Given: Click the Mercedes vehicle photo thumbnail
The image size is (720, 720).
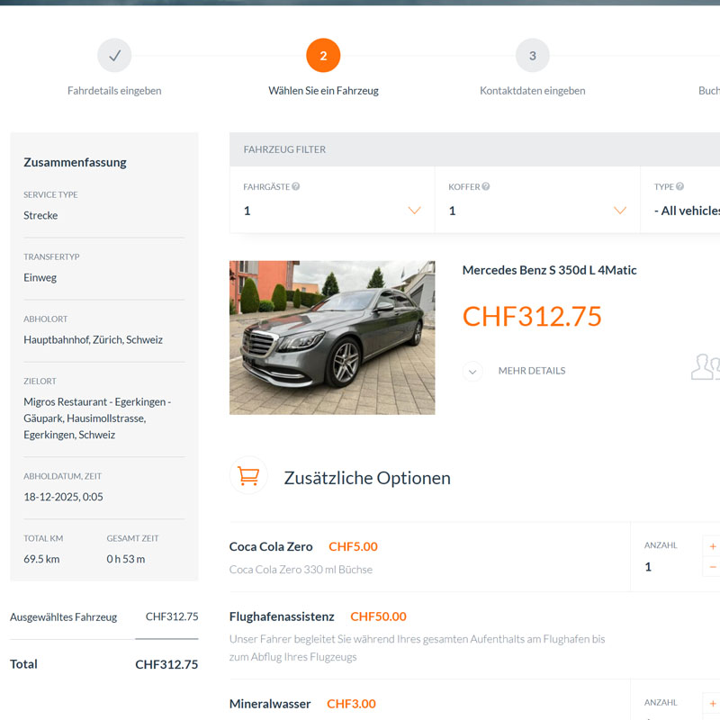Looking at the screenshot, I should pyautogui.click(x=331, y=337).
